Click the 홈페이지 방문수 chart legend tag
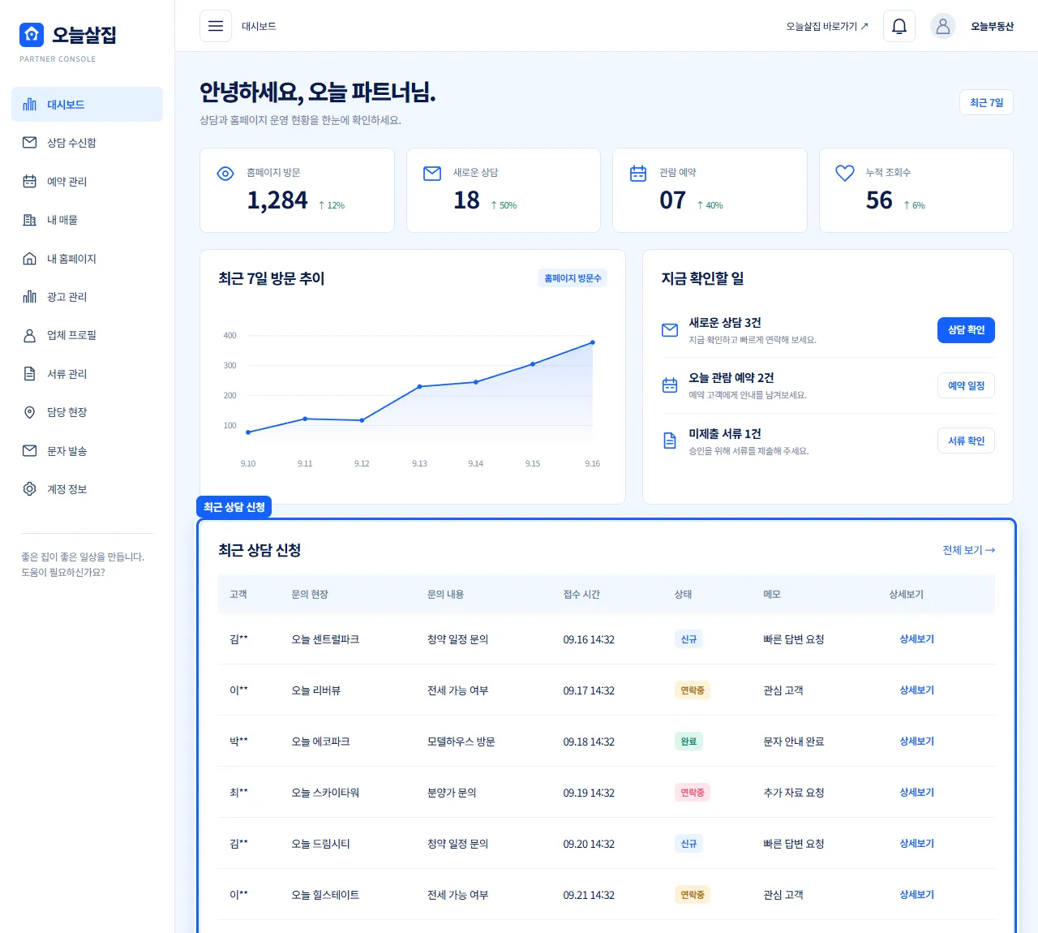The image size is (1038, 933). (x=573, y=278)
